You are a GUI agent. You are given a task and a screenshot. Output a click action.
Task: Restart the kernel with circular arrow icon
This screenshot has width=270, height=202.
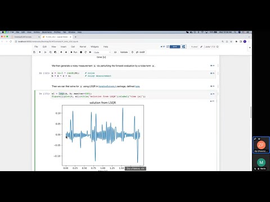click(85, 52)
